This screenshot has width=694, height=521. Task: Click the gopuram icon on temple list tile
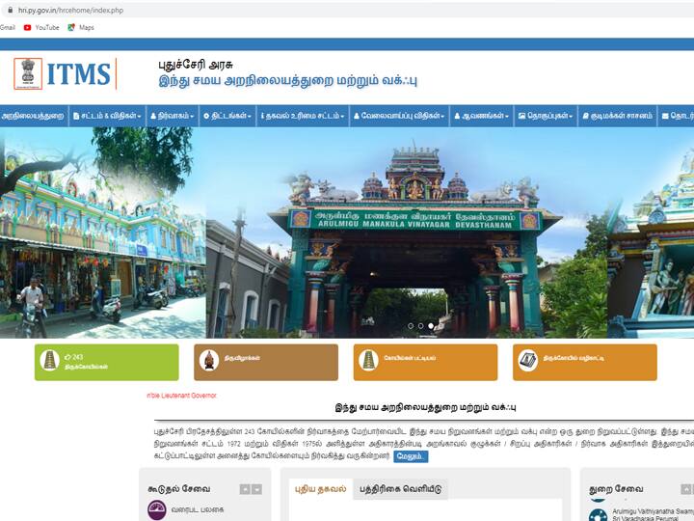coord(368,360)
